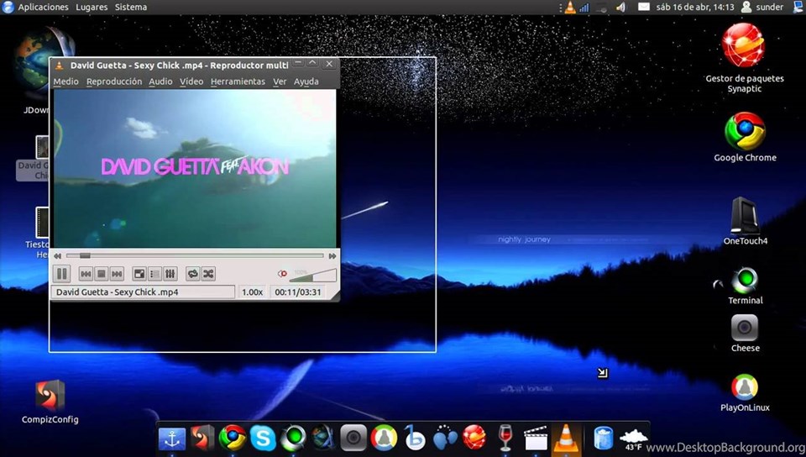Open the clapperboard video editor dock icon
Image resolution: width=806 pixels, height=457 pixels.
535,438
